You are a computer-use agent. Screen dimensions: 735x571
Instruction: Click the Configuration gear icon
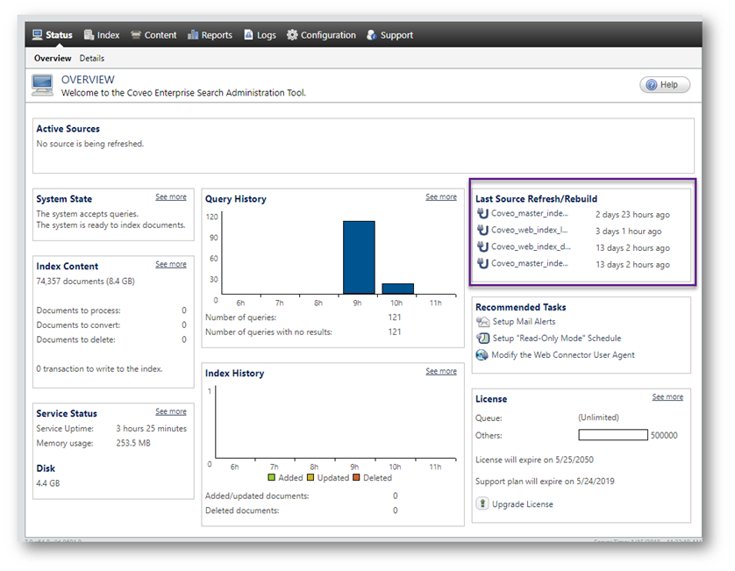[x=292, y=35]
